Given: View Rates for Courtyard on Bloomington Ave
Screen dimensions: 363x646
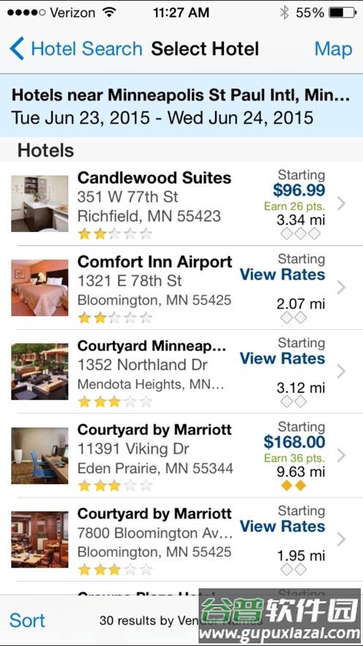Looking at the screenshot, I should tap(282, 526).
